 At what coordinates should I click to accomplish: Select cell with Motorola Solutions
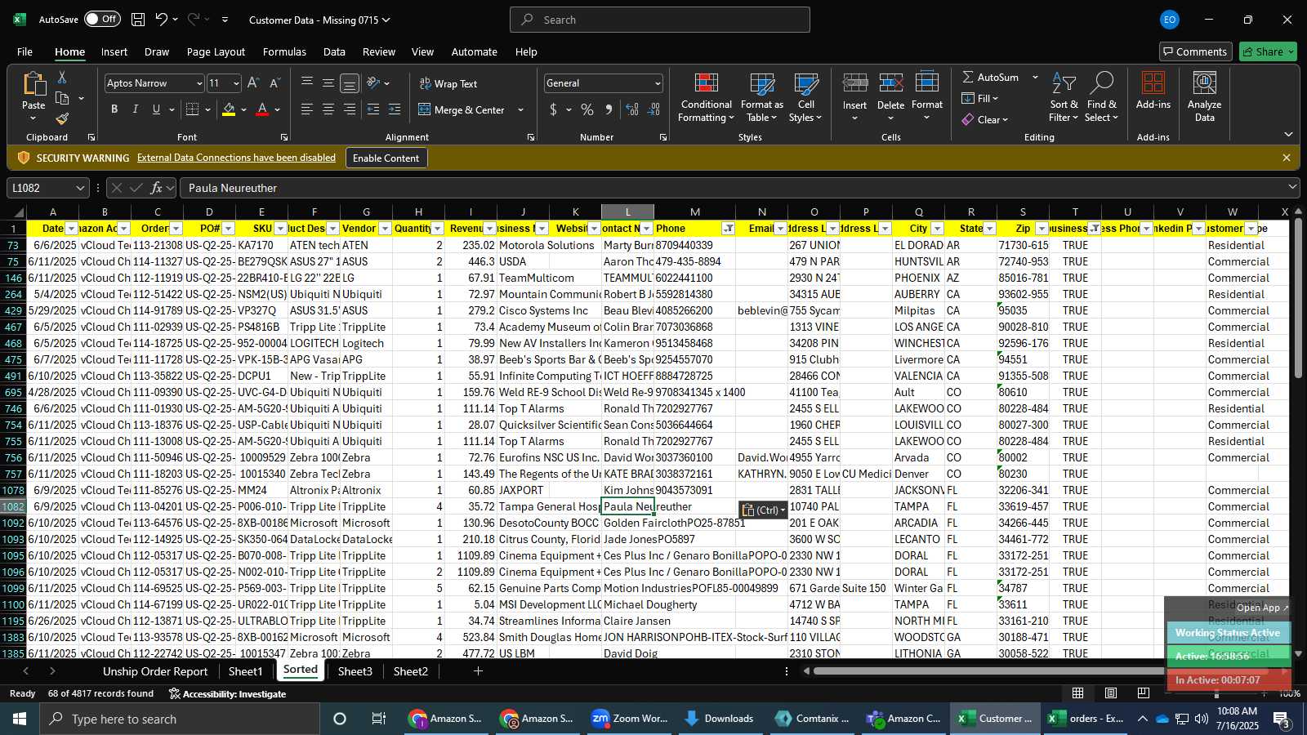[523, 245]
